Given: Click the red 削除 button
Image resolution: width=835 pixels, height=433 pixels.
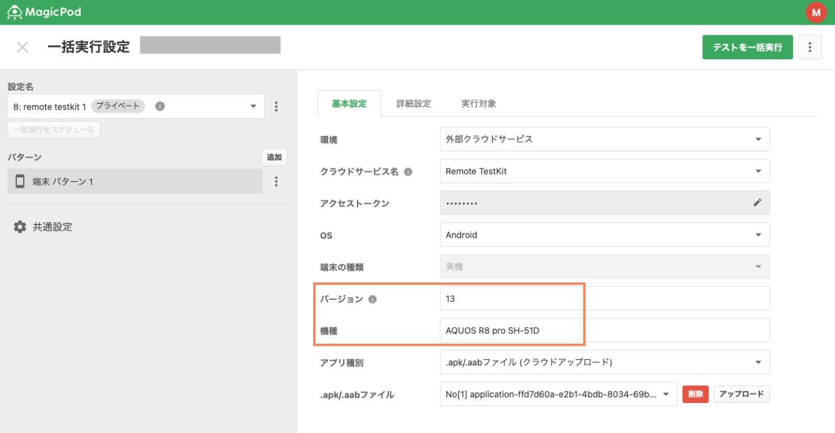Looking at the screenshot, I should tap(695, 394).
